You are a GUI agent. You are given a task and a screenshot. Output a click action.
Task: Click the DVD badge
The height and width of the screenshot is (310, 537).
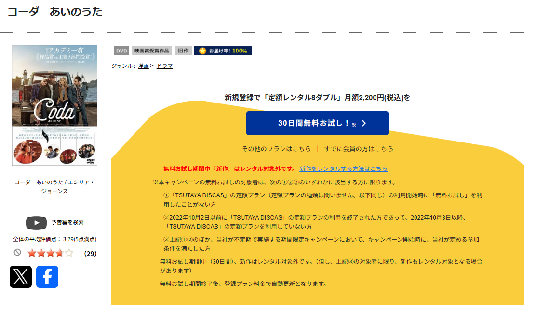(121, 51)
